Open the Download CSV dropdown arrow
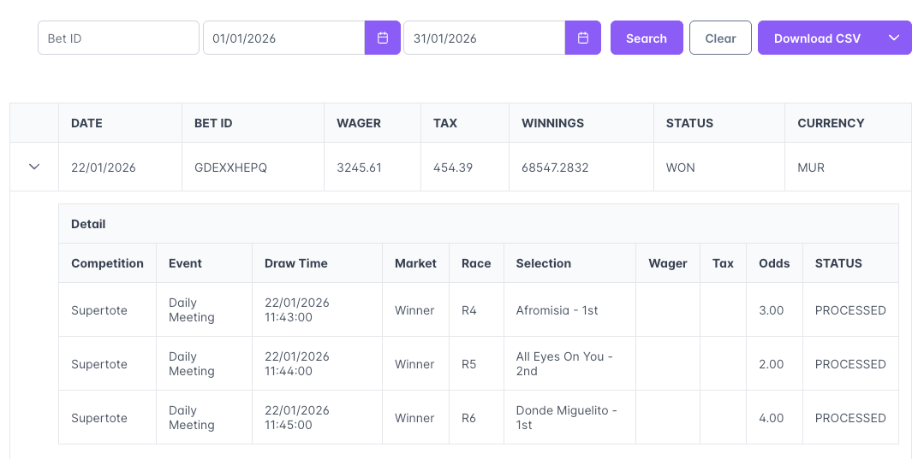Image resolution: width=924 pixels, height=459 pixels. tap(894, 38)
